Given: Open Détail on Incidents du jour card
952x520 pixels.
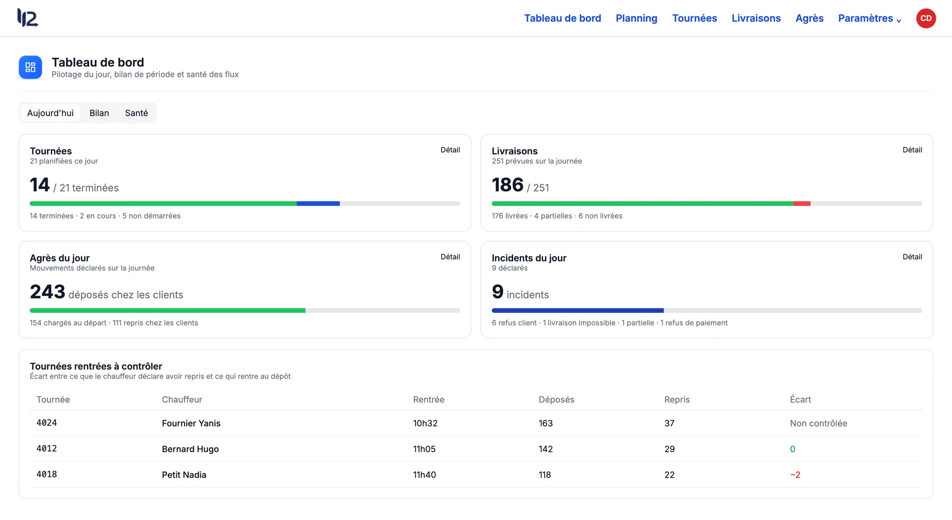Looking at the screenshot, I should [912, 257].
